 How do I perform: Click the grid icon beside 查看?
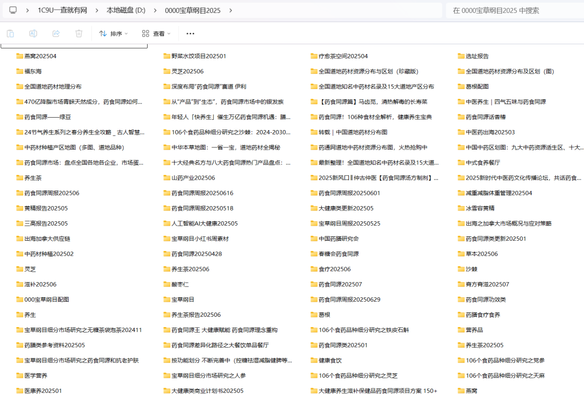(144, 33)
